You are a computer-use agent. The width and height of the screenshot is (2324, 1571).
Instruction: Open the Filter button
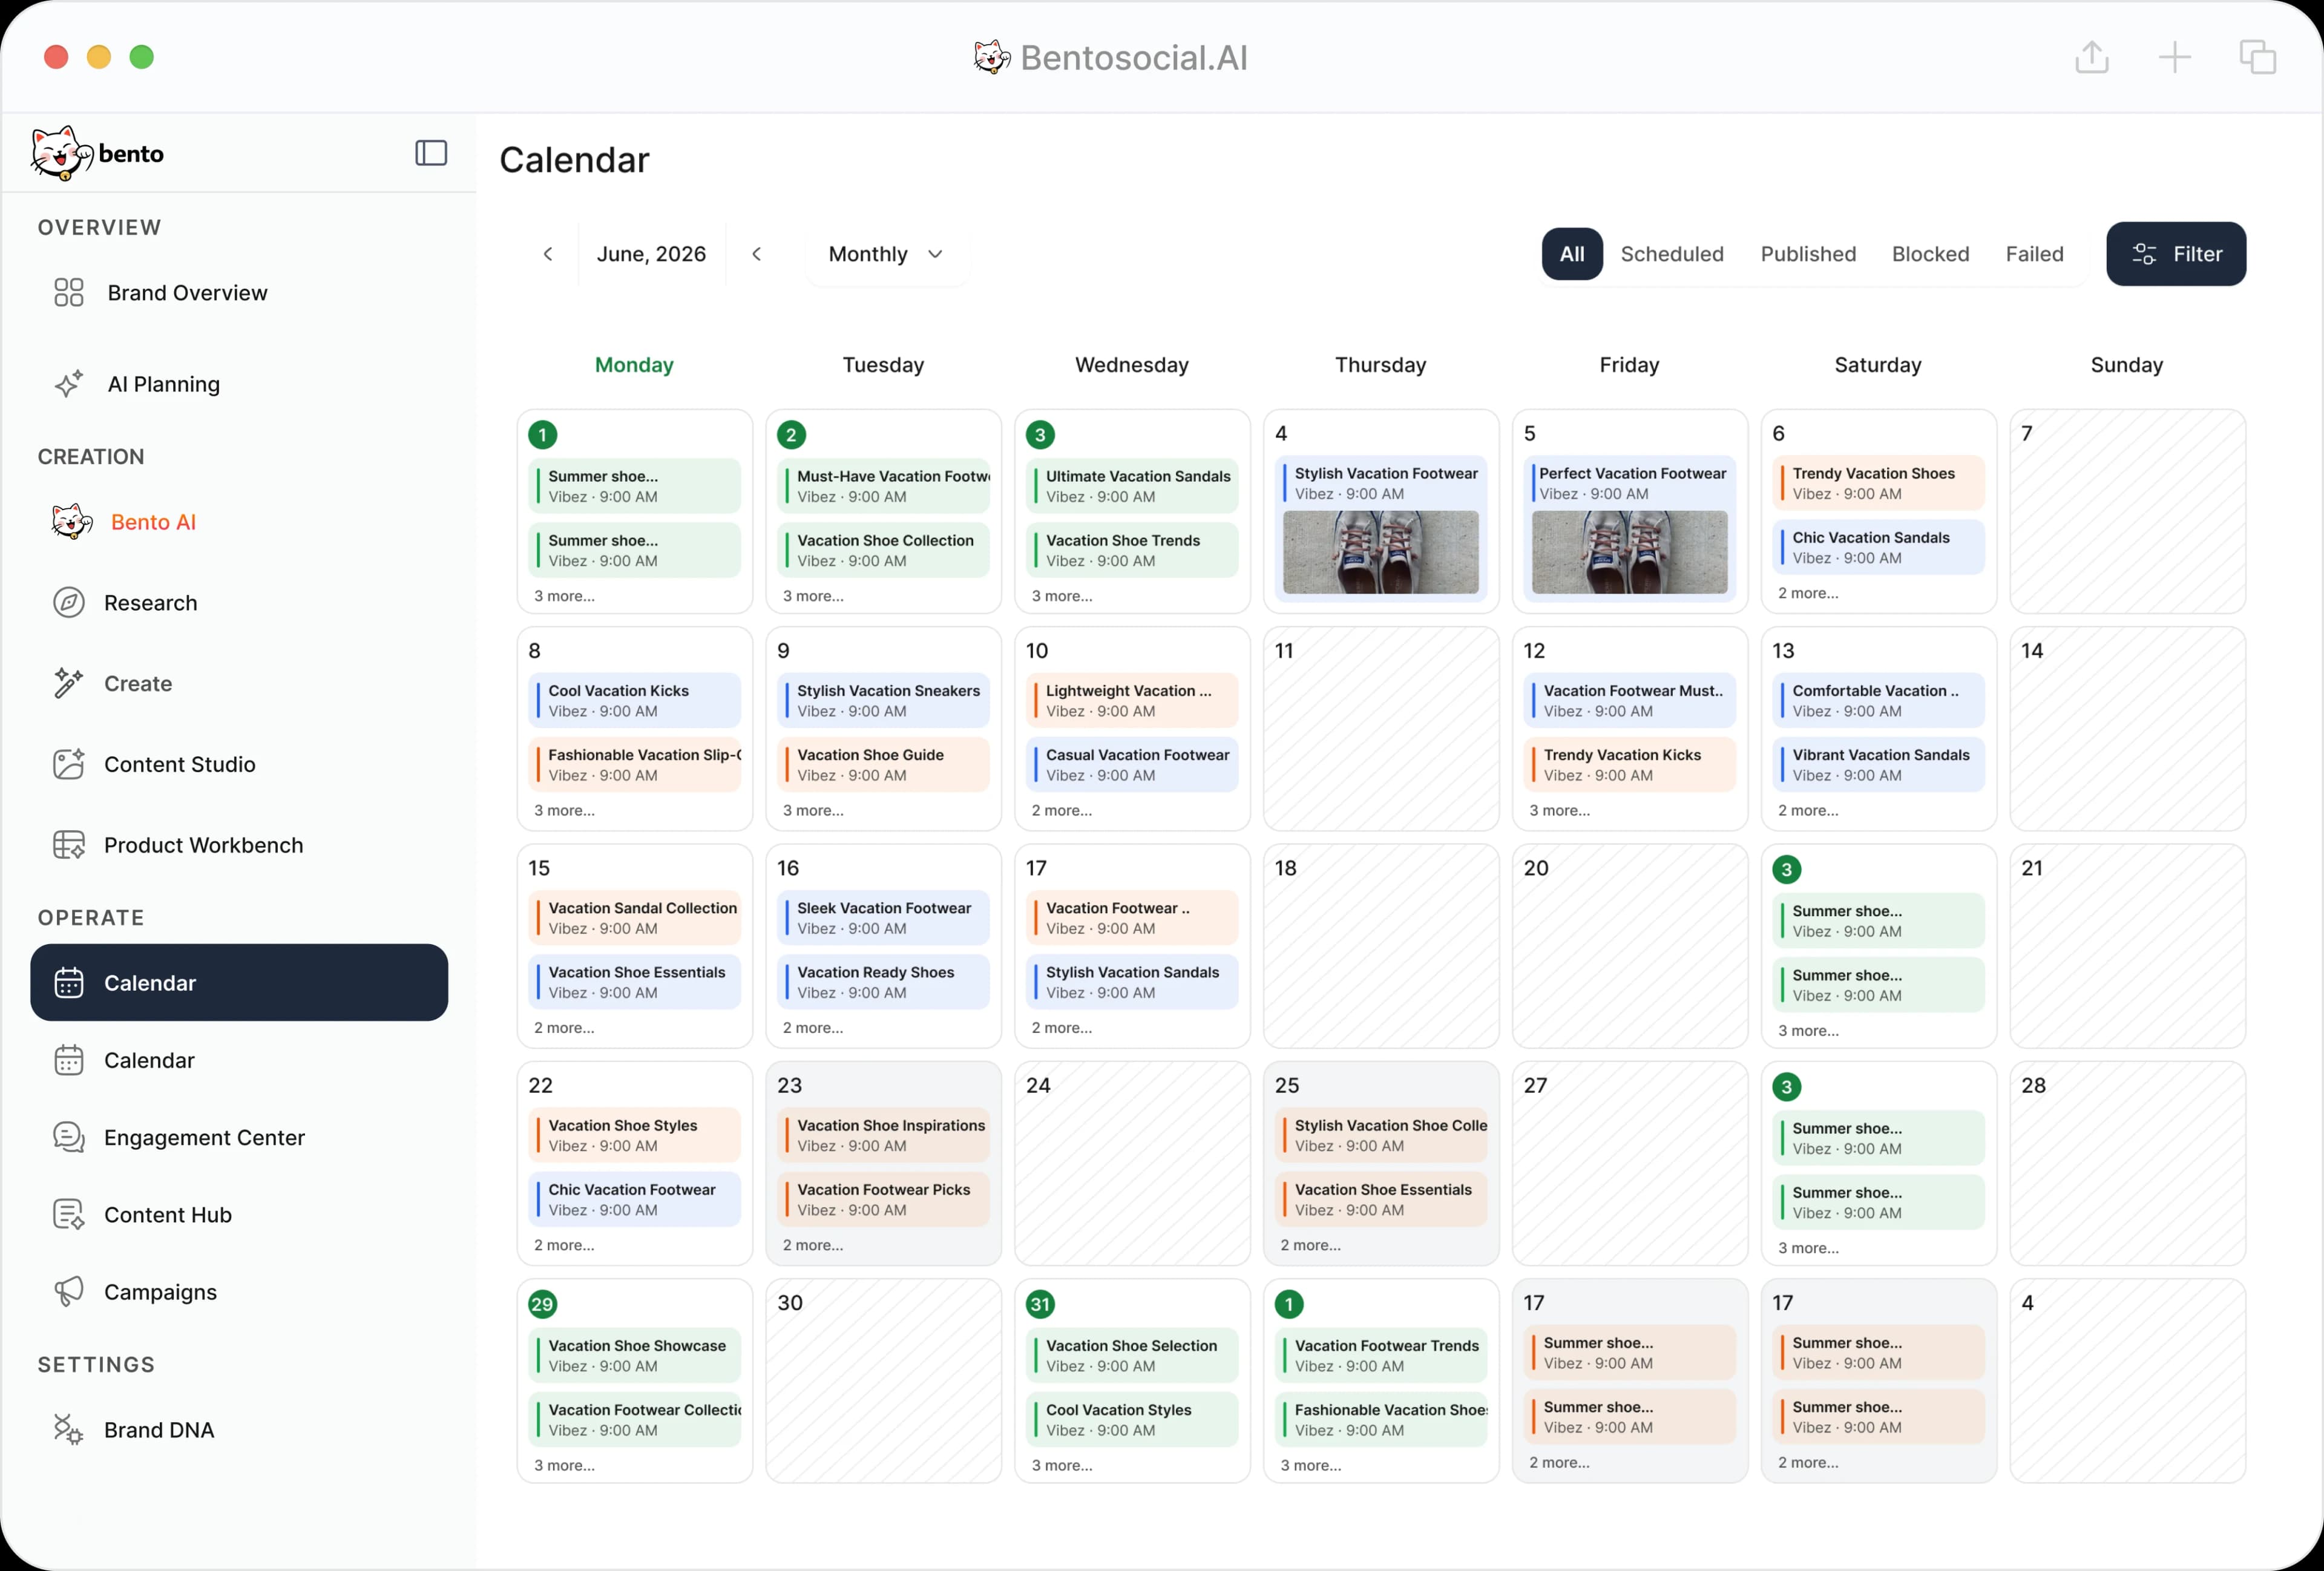[x=2176, y=254]
